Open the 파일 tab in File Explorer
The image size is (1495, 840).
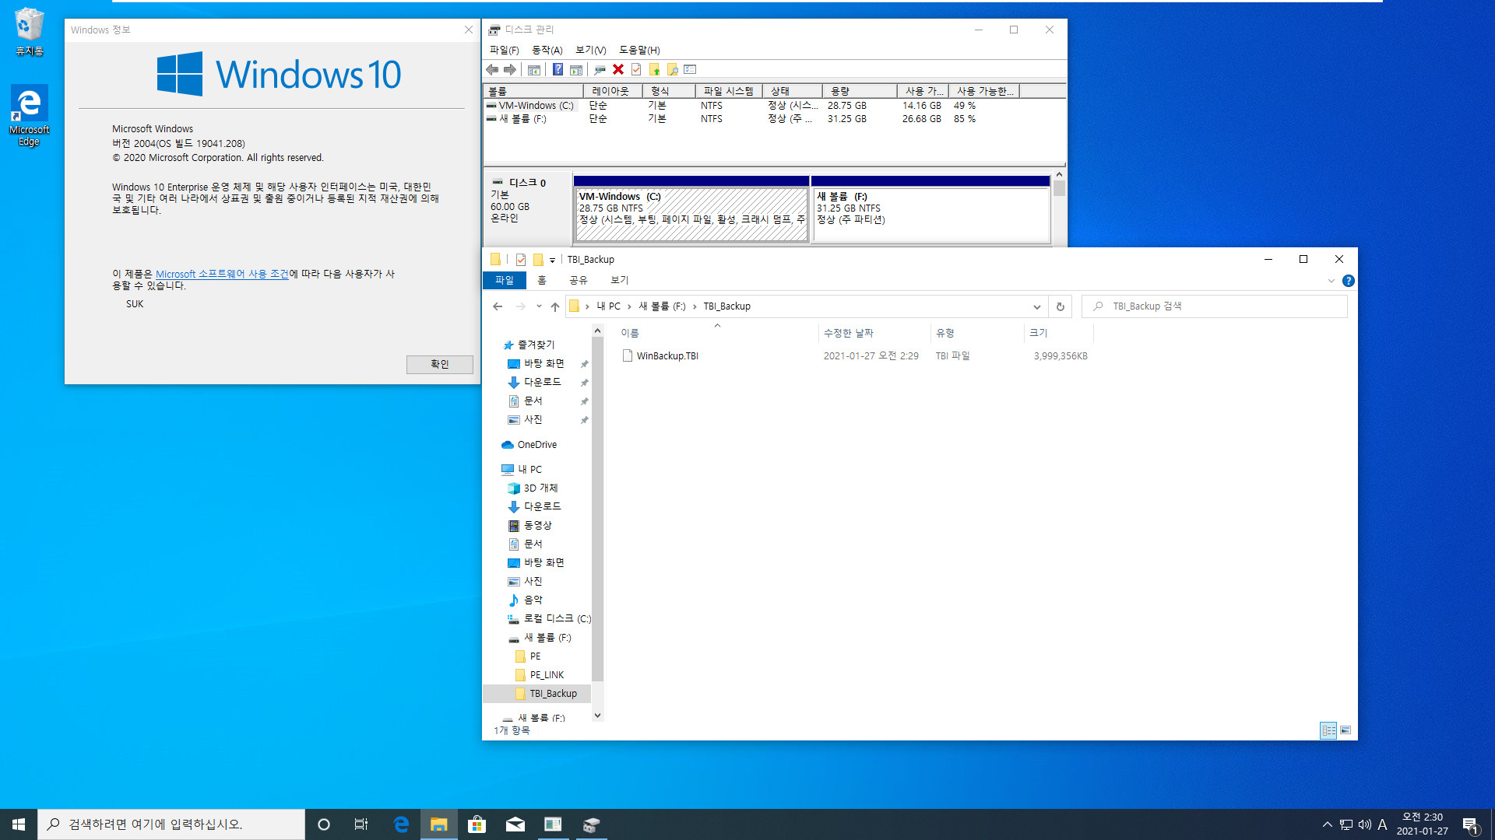click(x=505, y=280)
